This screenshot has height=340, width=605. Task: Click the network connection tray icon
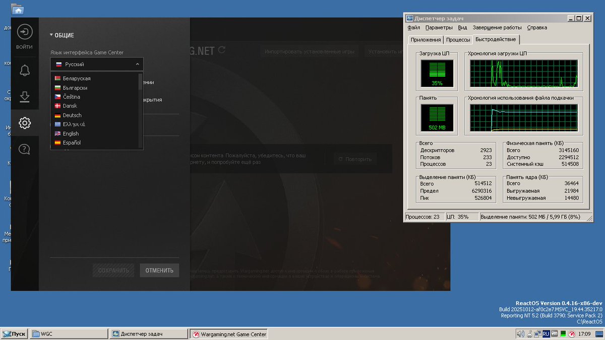[x=537, y=334]
